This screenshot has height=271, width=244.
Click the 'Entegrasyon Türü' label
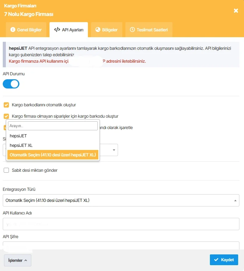point(19,189)
